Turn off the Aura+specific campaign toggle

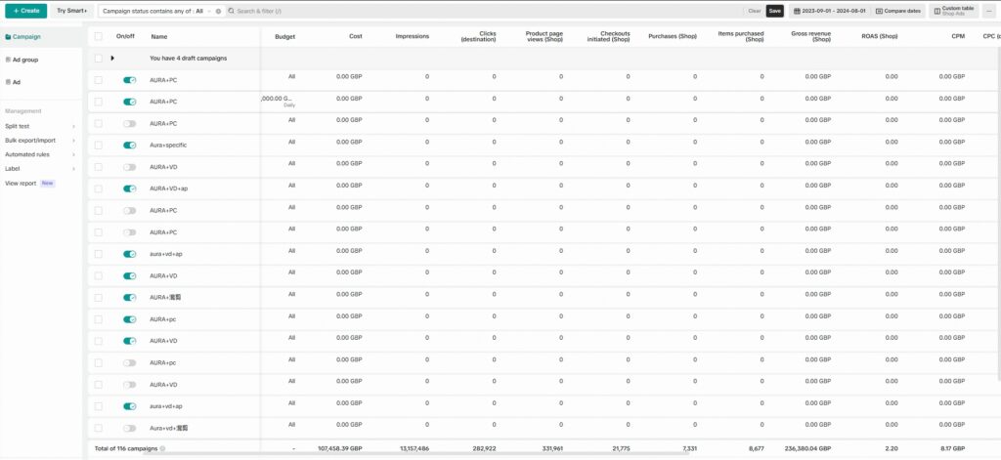[x=129, y=146]
